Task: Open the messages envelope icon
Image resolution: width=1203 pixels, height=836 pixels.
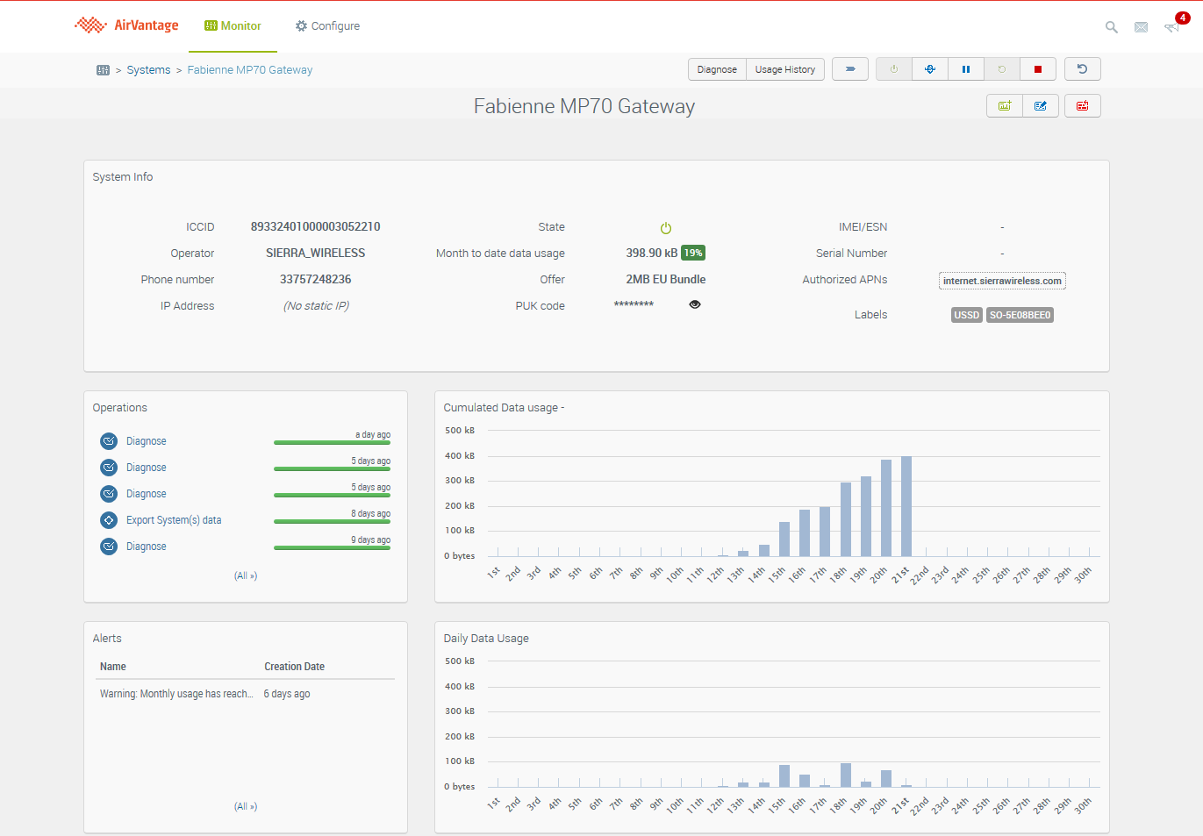Action: (1141, 27)
